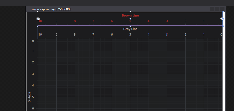Click red tick label 6 on Brown Line
The height and width of the screenshot is (111, 234).
[112, 21]
